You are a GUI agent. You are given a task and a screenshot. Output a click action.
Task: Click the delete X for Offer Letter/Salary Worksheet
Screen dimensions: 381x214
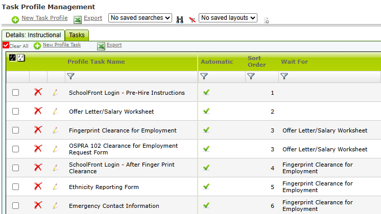[x=38, y=111]
